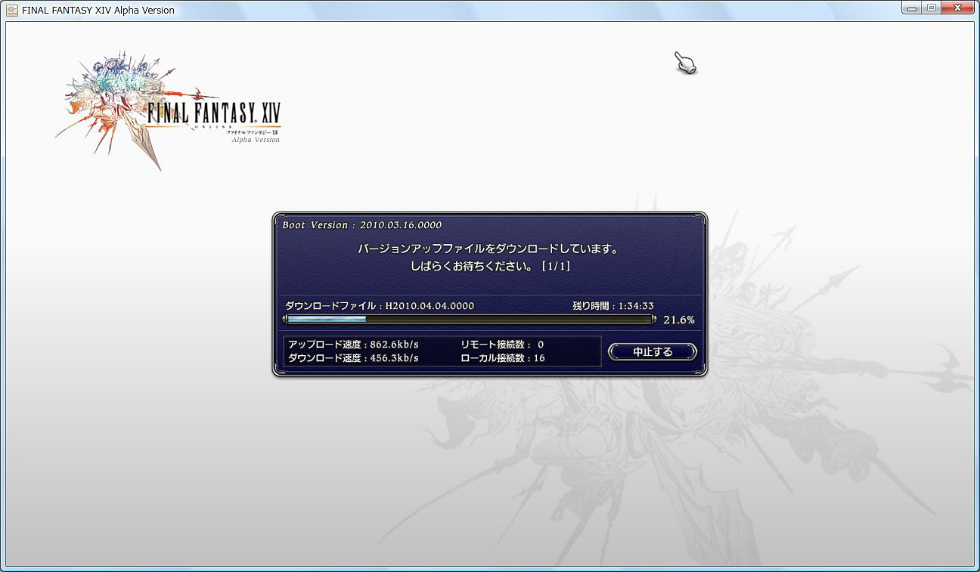The width and height of the screenshot is (980, 572).
Task: Maximize the FINAL FANTASY XIV window
Action: coord(932,8)
